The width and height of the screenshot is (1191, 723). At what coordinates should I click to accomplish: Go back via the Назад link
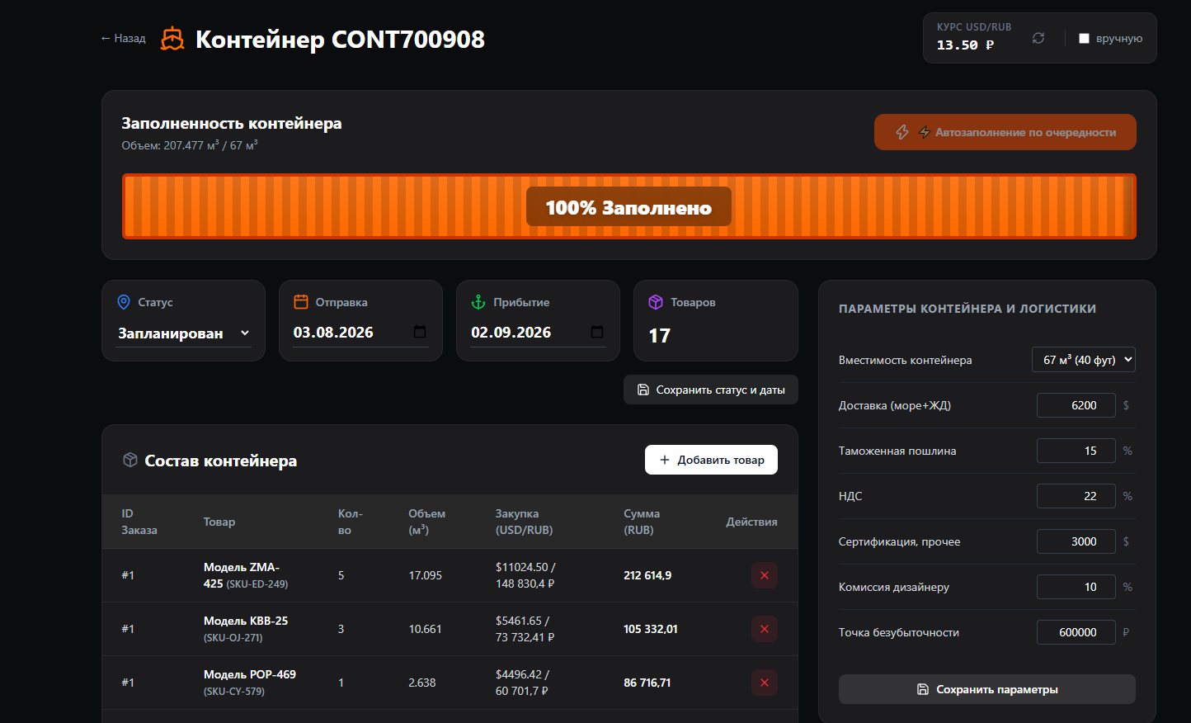coord(123,38)
